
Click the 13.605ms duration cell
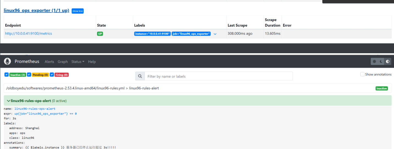coord(273,33)
